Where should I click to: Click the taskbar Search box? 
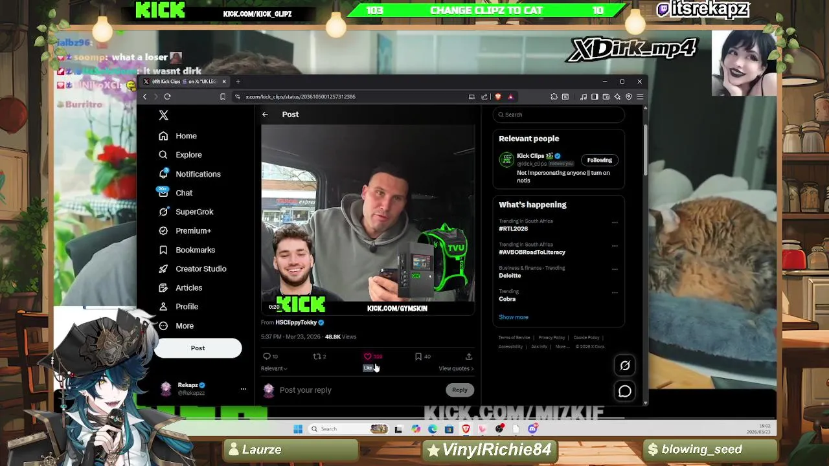[348, 429]
